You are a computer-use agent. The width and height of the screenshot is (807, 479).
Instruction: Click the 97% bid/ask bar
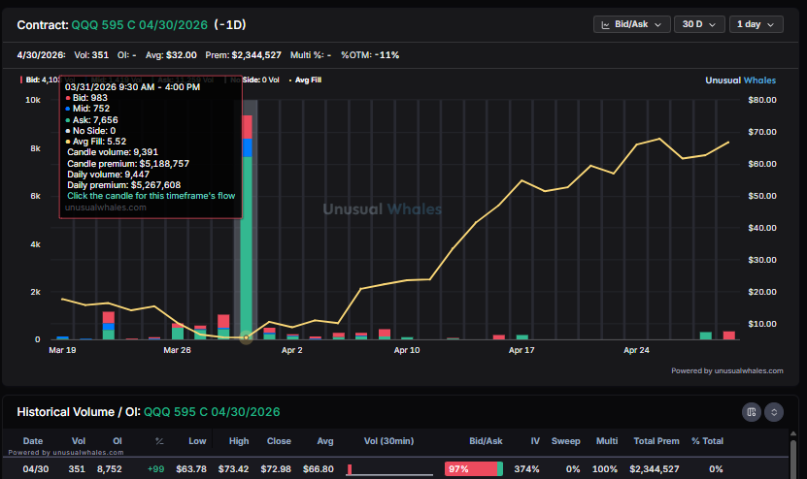tap(474, 468)
